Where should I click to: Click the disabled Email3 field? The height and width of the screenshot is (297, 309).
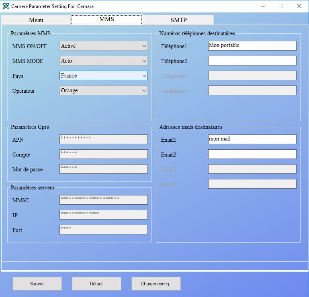coord(252,169)
